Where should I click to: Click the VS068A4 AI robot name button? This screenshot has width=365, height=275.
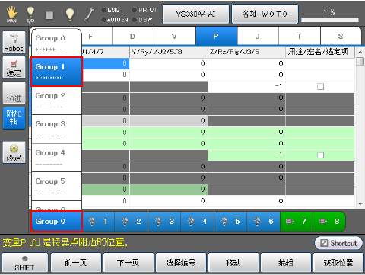point(195,14)
